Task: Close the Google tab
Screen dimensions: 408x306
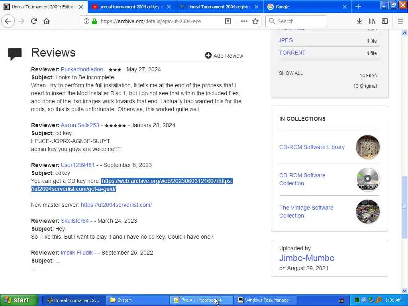Action: pyautogui.click(x=345, y=7)
